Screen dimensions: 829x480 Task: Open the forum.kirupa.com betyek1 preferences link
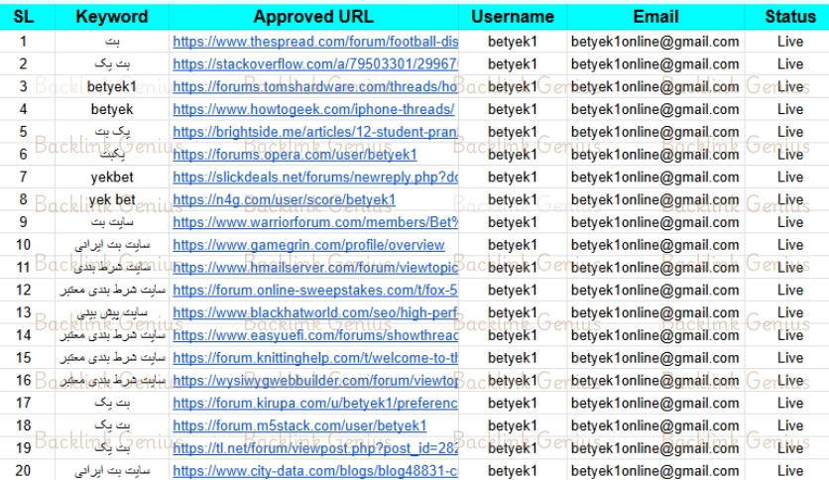(x=315, y=403)
